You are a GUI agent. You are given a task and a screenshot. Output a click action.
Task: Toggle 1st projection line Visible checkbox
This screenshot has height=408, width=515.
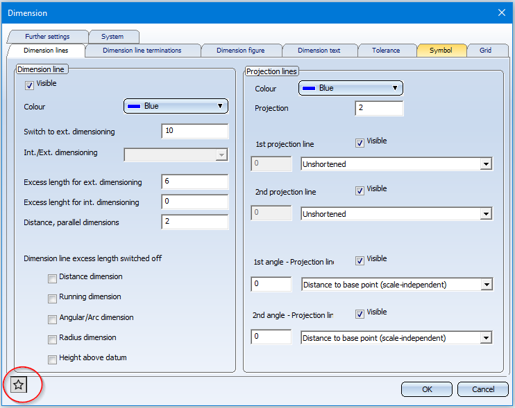point(360,143)
